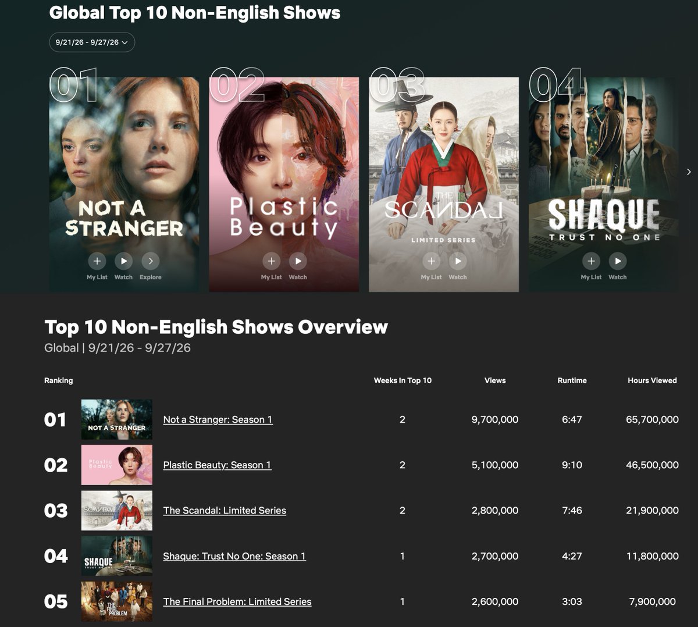Image resolution: width=698 pixels, height=627 pixels.
Task: Play Not a Stranger with Watch button
Action: coord(123,261)
